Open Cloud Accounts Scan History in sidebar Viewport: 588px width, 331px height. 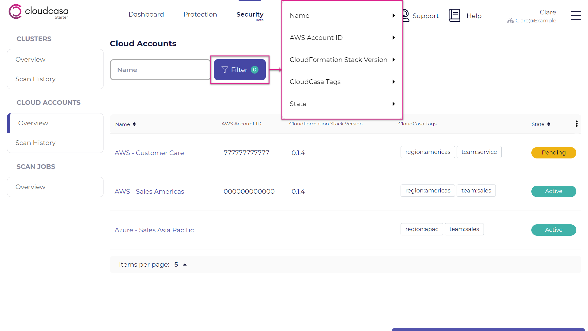(x=55, y=143)
